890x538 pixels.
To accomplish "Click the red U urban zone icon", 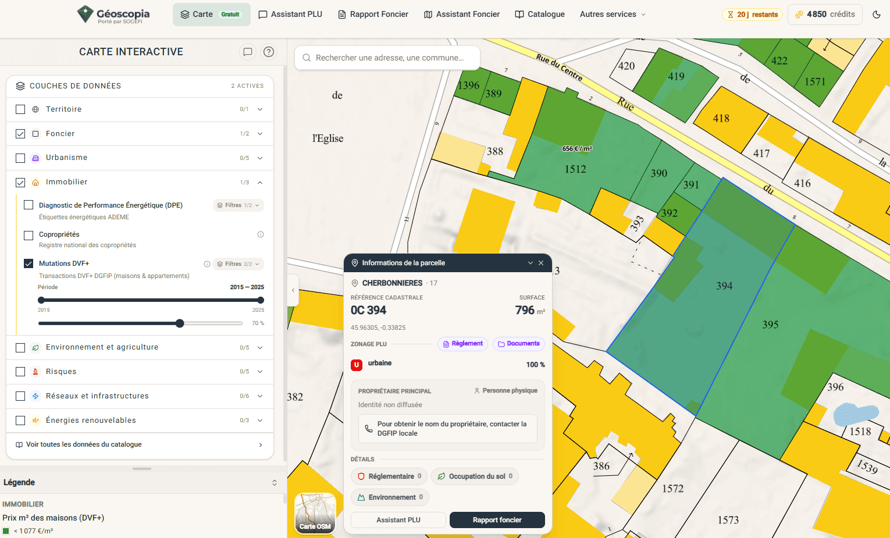I will (x=357, y=365).
